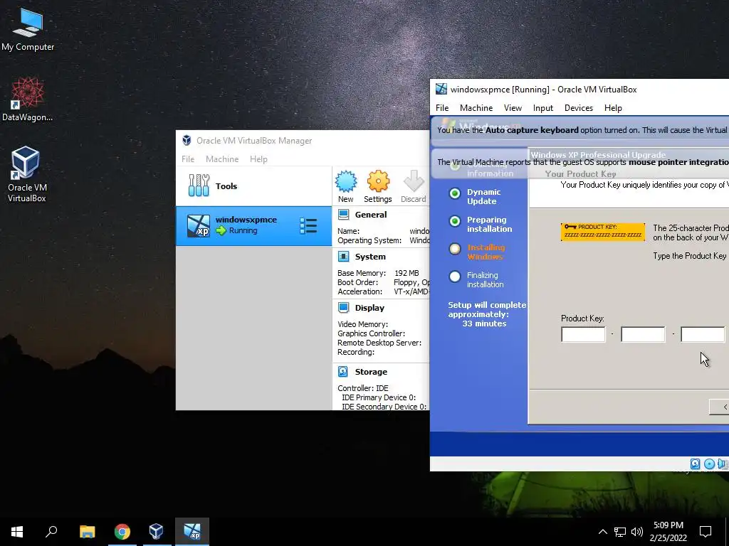Open File menu in the running VM window
This screenshot has width=729, height=546.
(x=442, y=108)
